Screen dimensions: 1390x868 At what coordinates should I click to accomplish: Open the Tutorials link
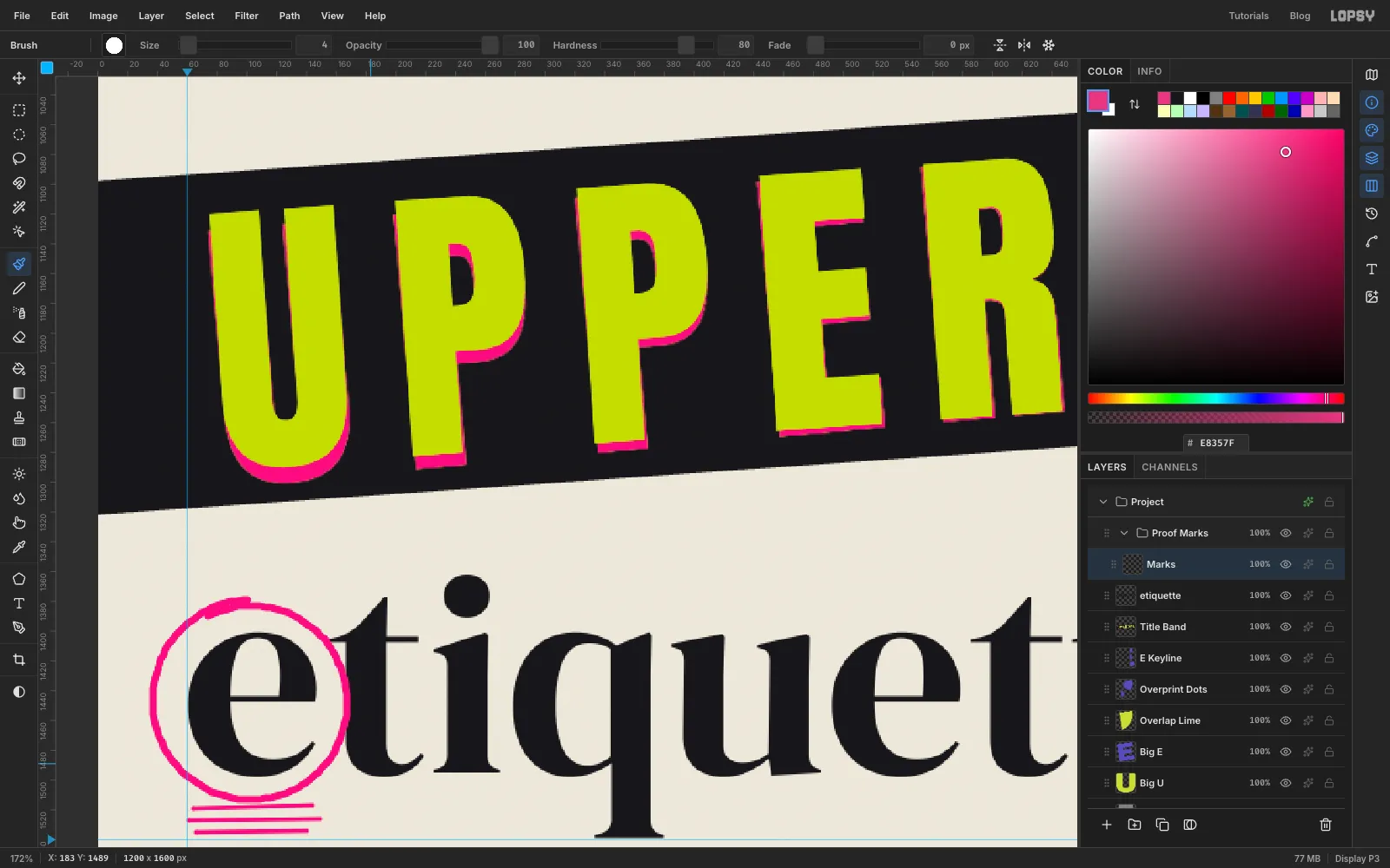pyautogui.click(x=1248, y=16)
